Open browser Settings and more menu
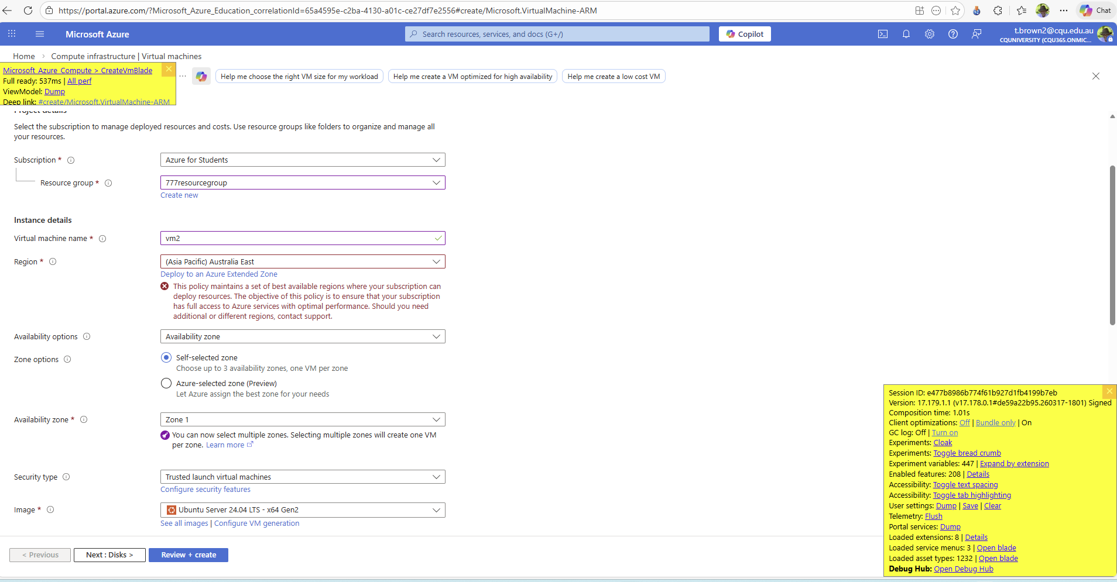This screenshot has height=582, width=1117. [1064, 11]
